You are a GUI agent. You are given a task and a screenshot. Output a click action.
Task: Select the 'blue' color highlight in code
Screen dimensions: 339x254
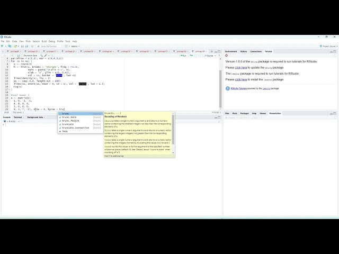[x=59, y=75]
